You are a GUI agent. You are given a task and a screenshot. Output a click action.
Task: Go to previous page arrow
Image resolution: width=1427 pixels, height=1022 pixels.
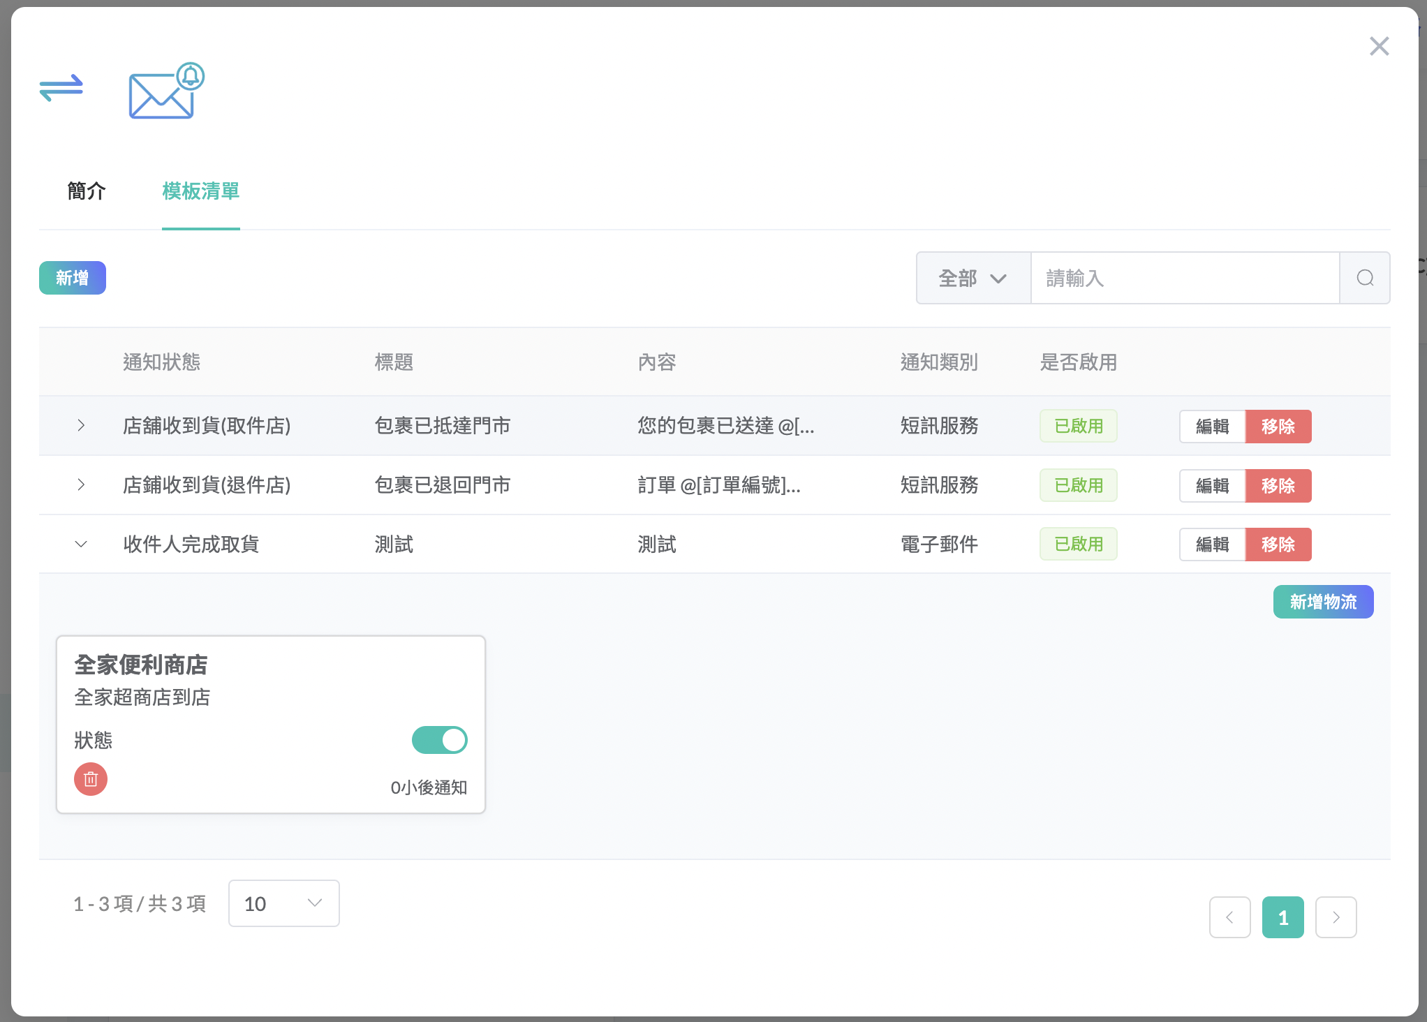(x=1229, y=917)
